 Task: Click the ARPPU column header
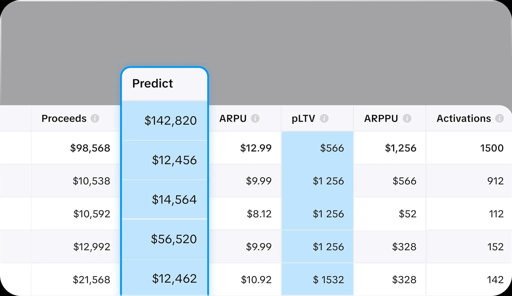point(381,118)
